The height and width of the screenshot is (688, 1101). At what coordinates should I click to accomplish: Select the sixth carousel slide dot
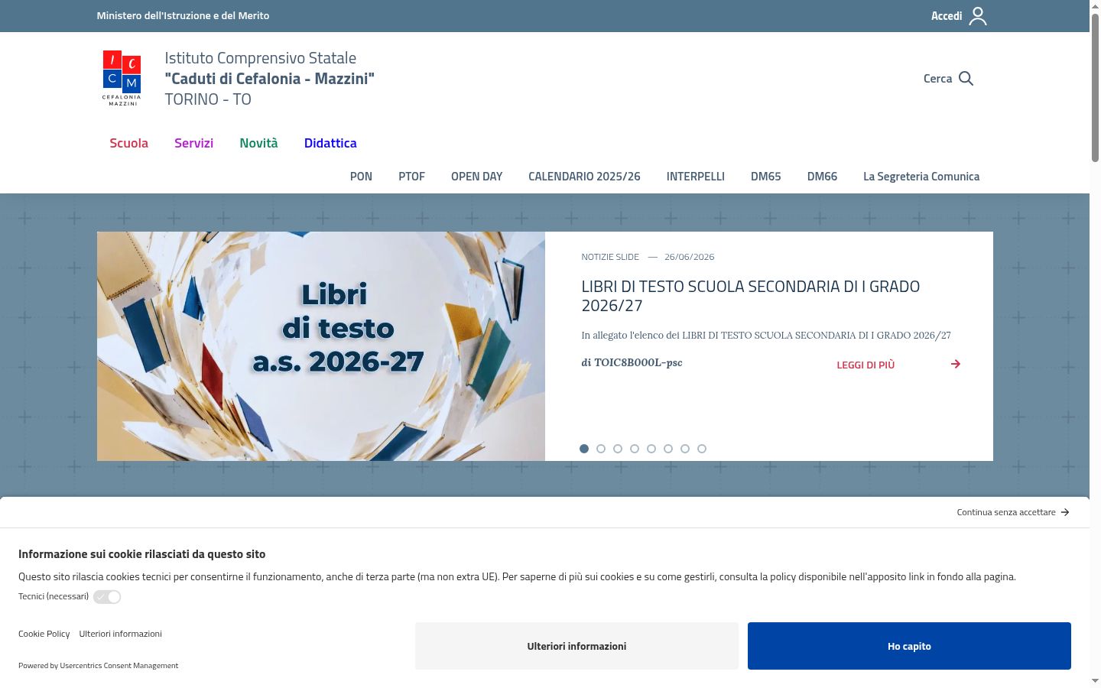pyautogui.click(x=668, y=449)
